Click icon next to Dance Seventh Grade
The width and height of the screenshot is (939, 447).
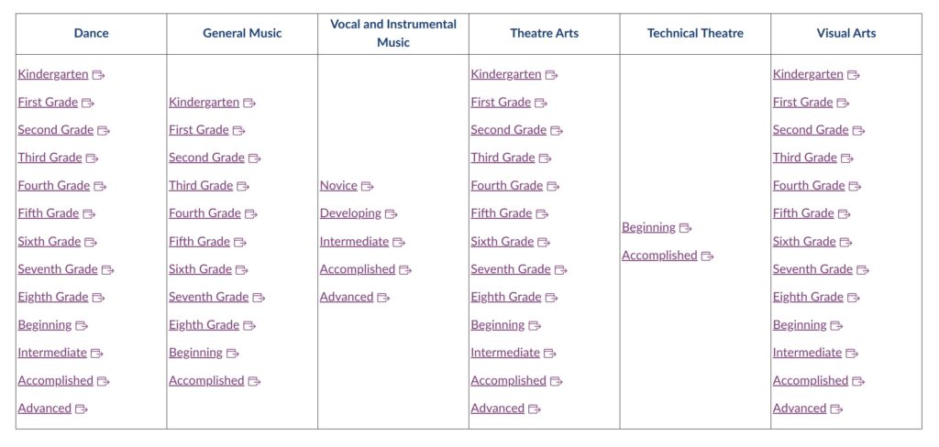(x=108, y=270)
